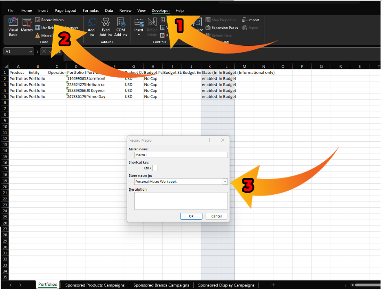
Task: Switch to the Page Layout tab
Action: click(65, 11)
